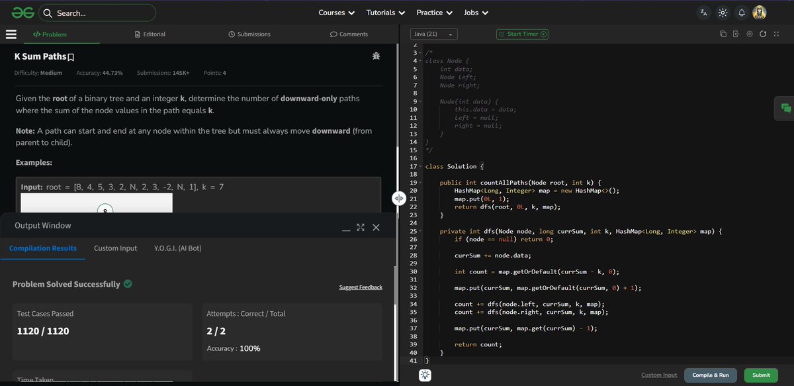Switch to the Editorial tab
The height and width of the screenshot is (386, 794).
point(150,34)
